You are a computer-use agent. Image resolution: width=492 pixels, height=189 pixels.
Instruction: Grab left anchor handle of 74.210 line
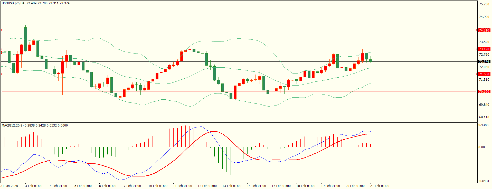point(1,30)
